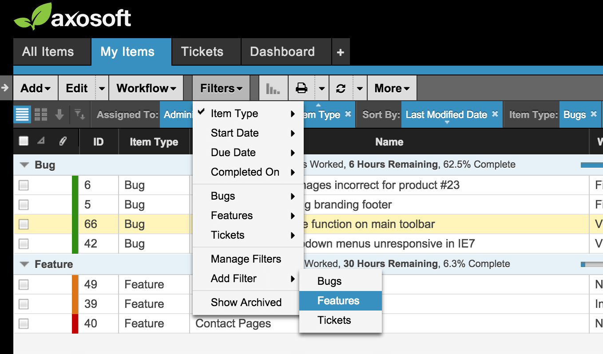Open the refresh options dropdown arrow
603x354 pixels.
click(x=360, y=88)
